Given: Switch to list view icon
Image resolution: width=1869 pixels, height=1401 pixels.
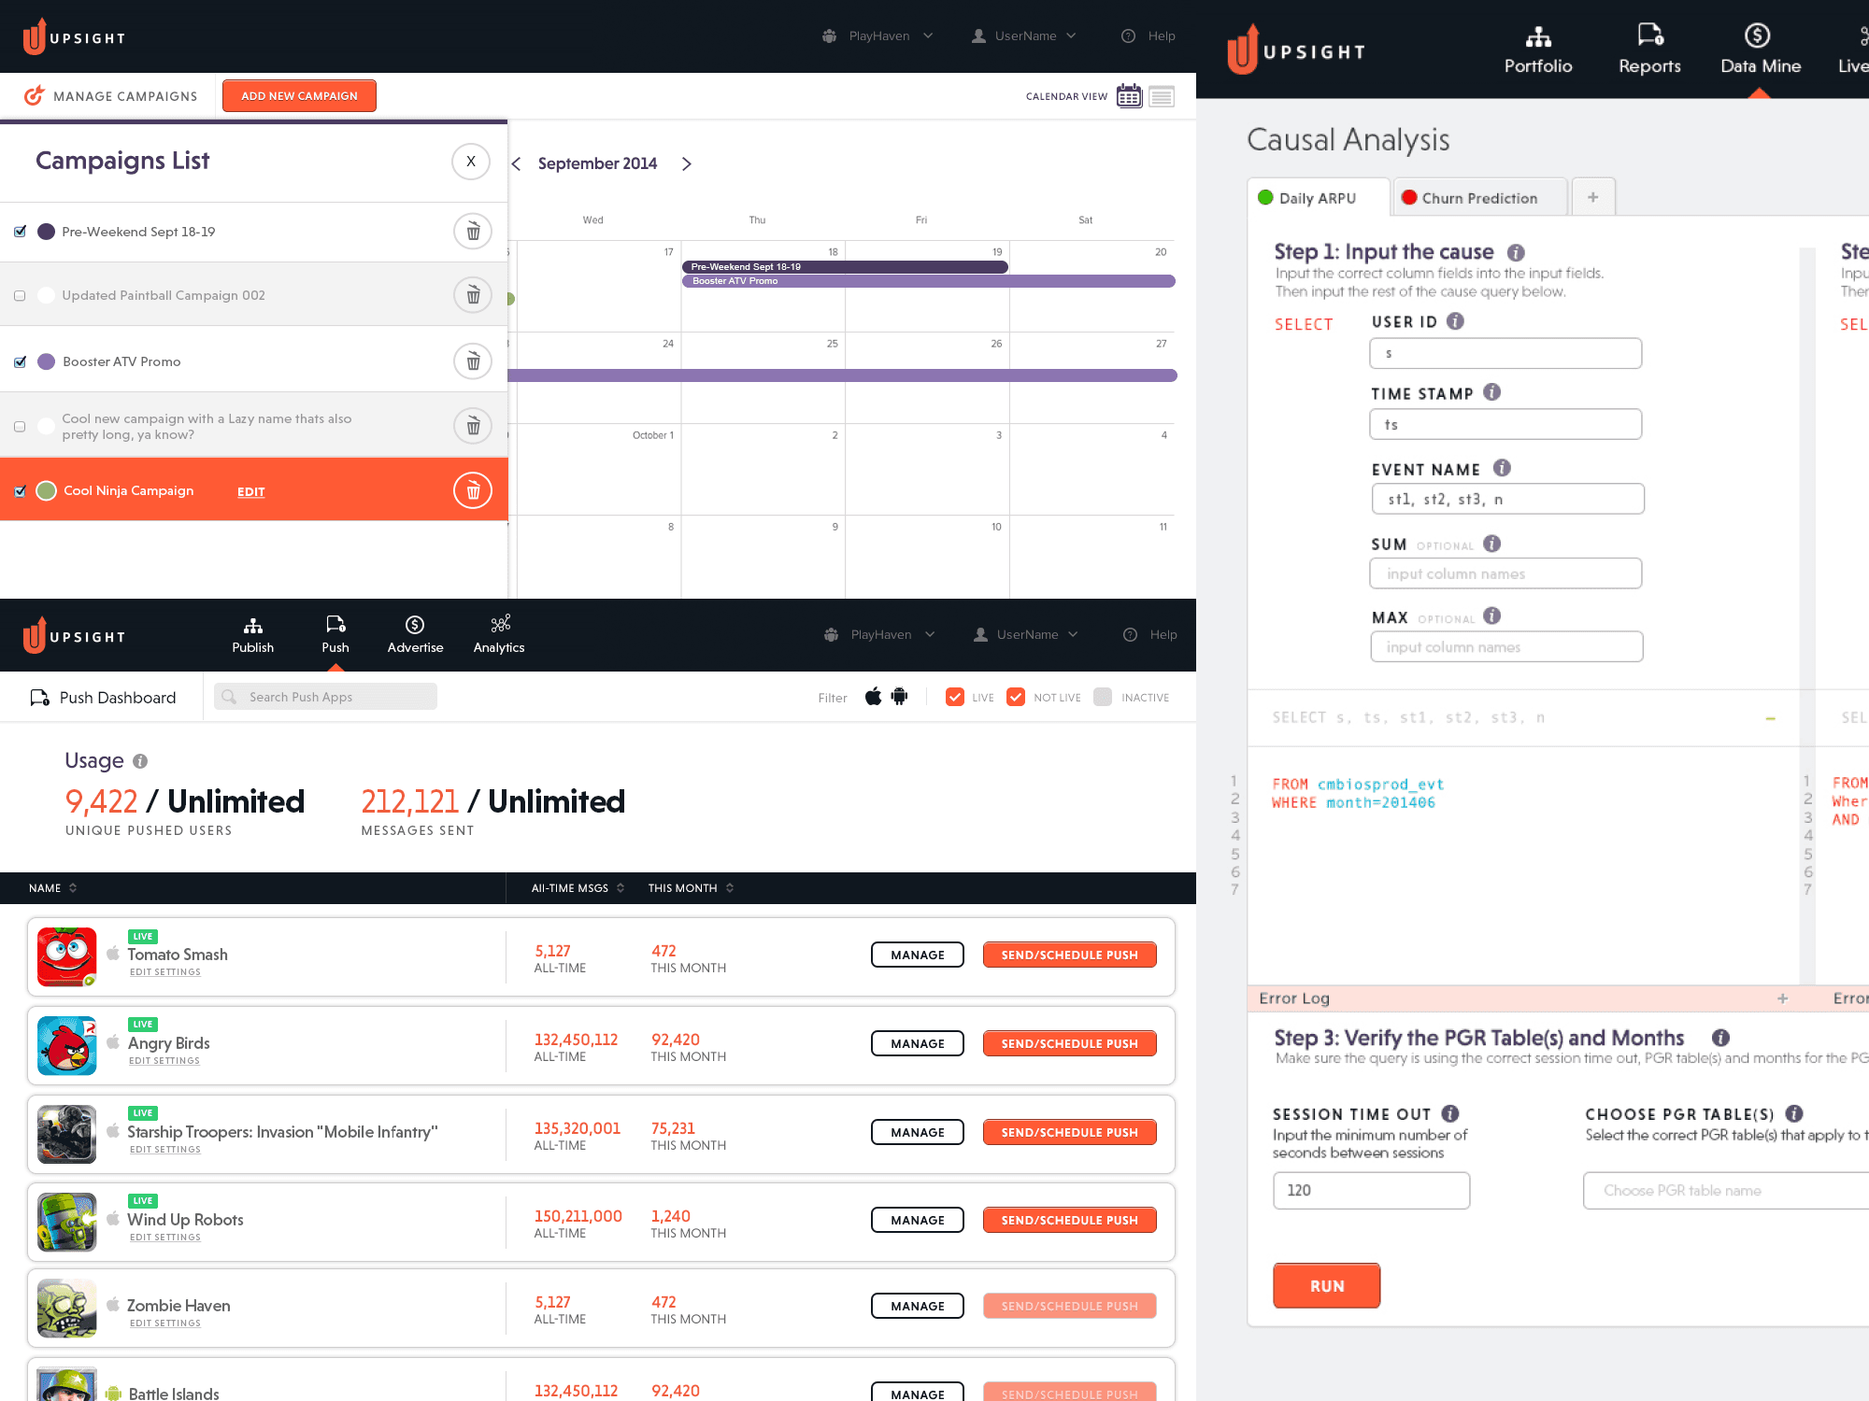Looking at the screenshot, I should pos(1162,96).
